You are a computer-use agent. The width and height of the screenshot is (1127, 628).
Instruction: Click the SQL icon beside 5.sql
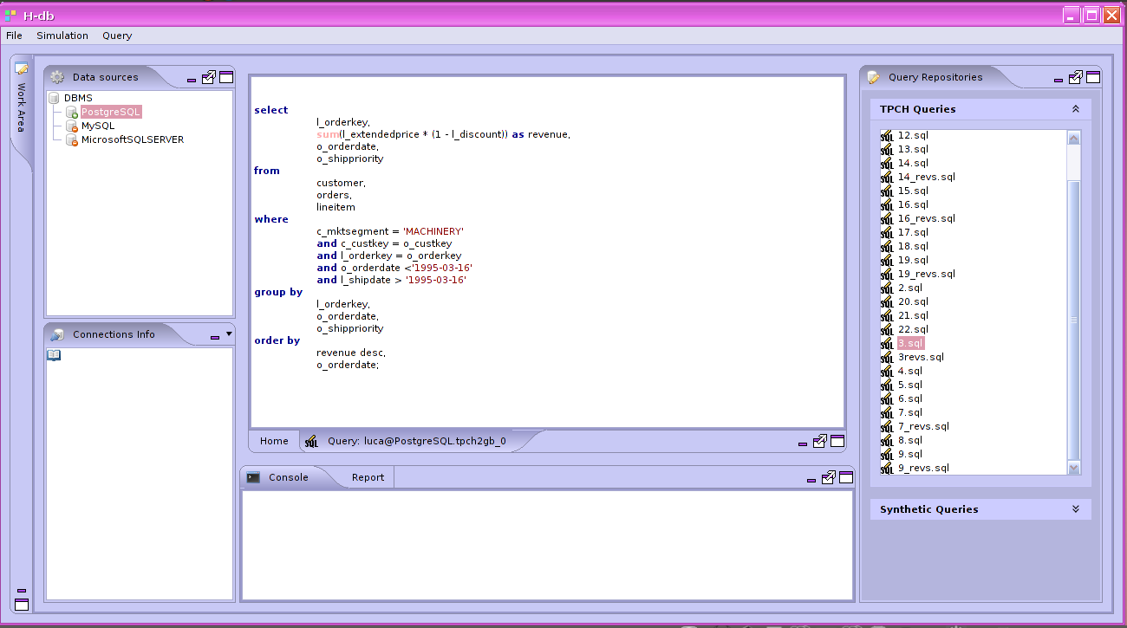[887, 385]
